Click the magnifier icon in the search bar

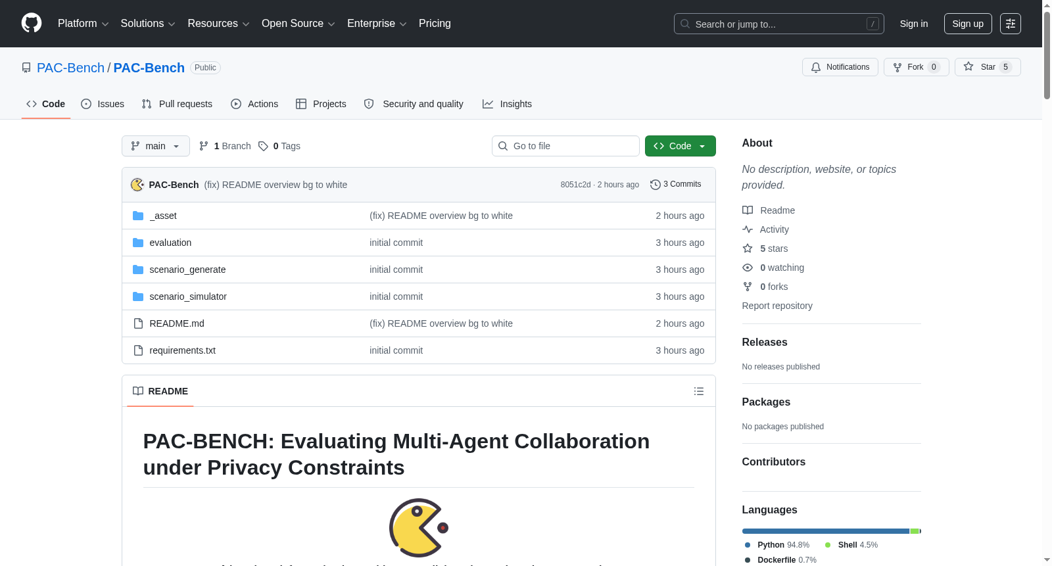(x=685, y=24)
